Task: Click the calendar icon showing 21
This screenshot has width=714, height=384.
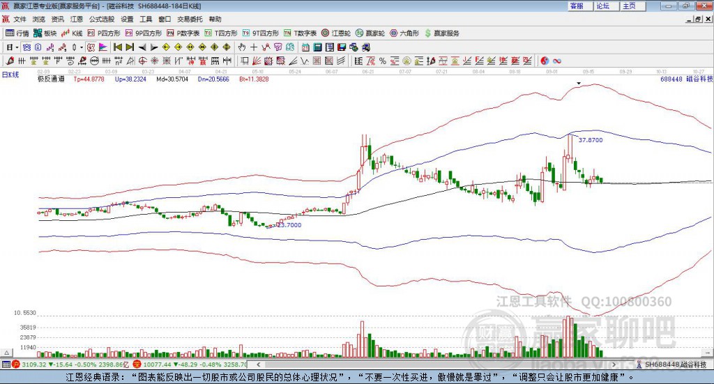Action: [x=305, y=47]
